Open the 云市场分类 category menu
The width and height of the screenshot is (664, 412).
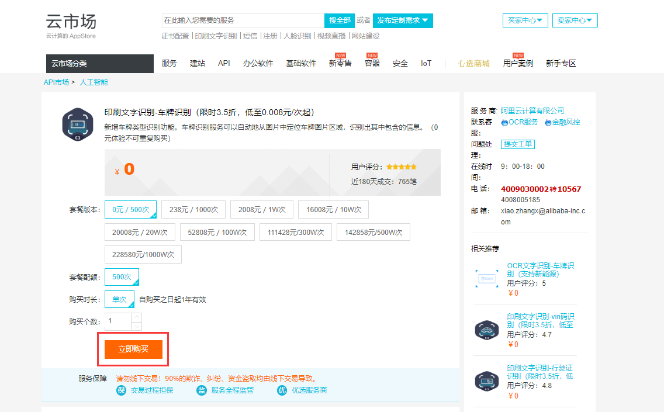click(100, 64)
